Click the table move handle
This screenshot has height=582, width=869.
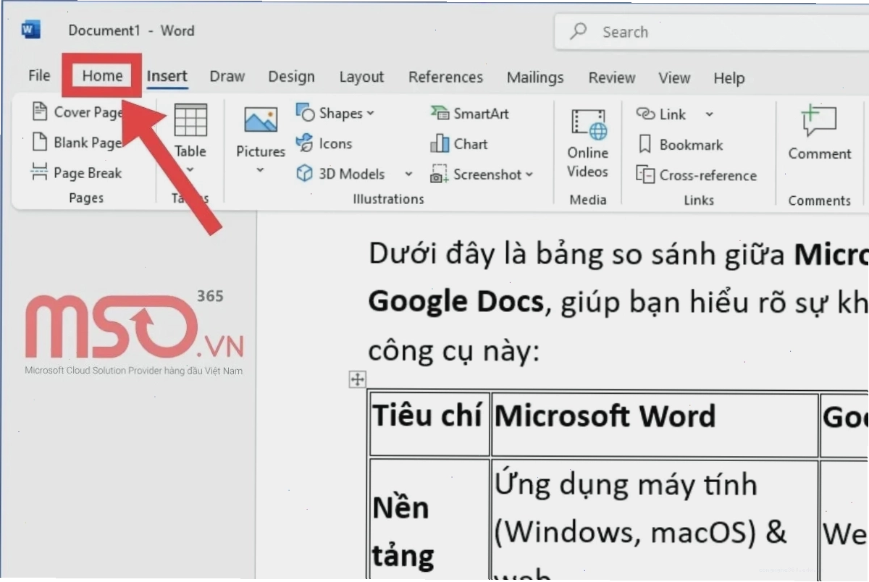tap(358, 379)
